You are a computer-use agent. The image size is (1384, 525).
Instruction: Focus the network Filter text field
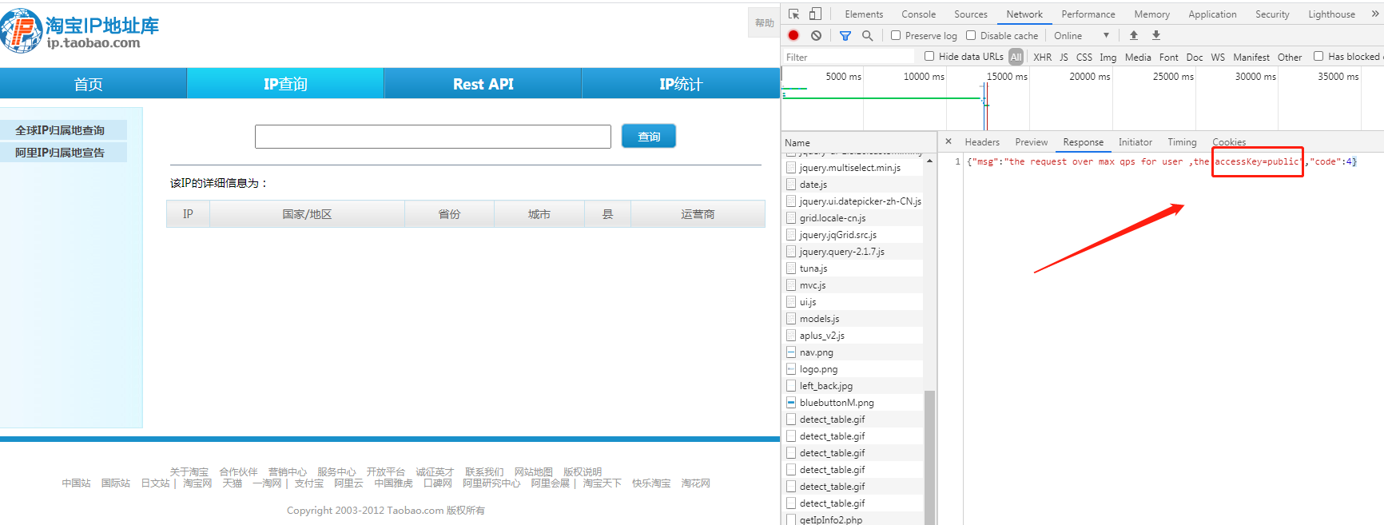(x=849, y=57)
